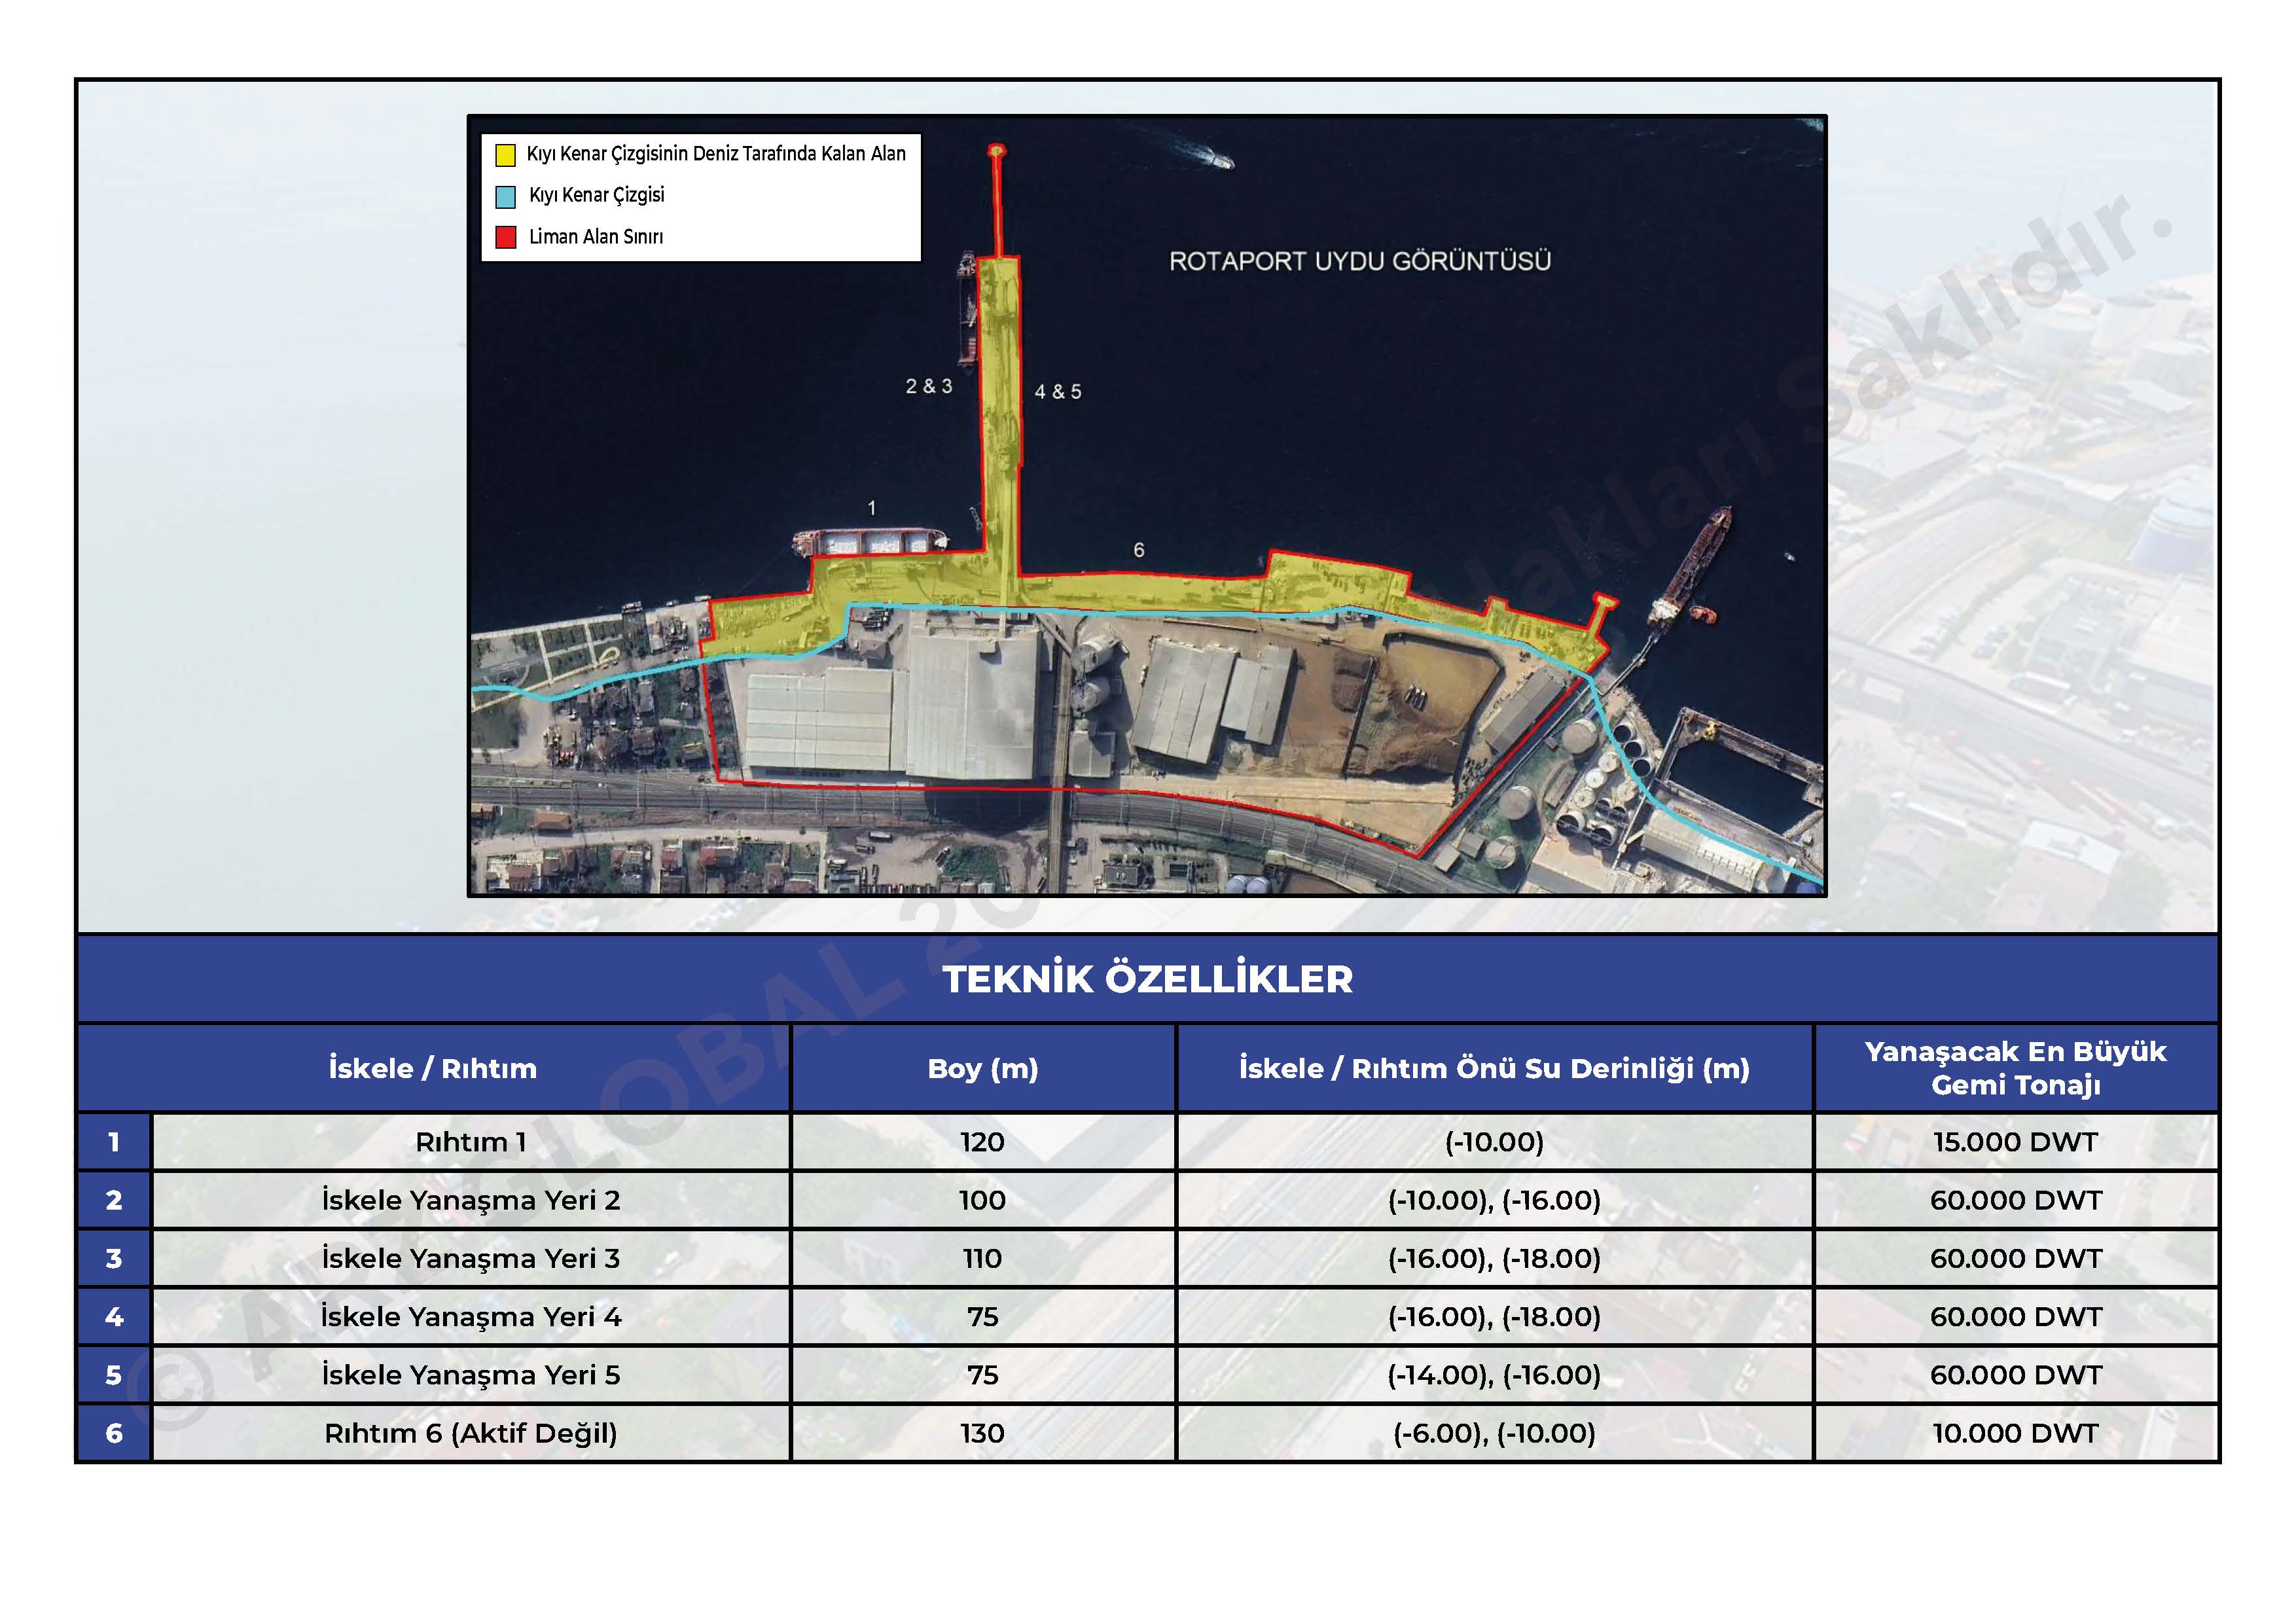Click the '4 & 5' berth label on map
Viewport: 2296px width, 1624px height.
[x=1058, y=392]
